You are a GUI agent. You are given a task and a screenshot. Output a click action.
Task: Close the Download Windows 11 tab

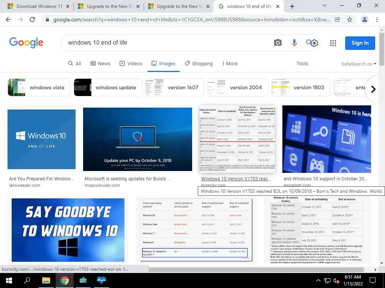click(x=68, y=6)
